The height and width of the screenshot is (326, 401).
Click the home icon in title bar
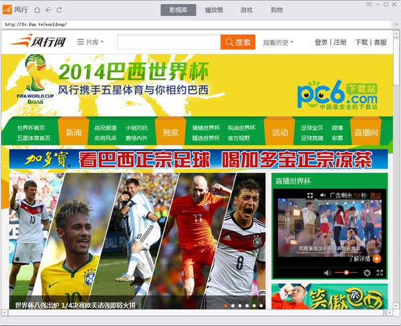coord(37,10)
